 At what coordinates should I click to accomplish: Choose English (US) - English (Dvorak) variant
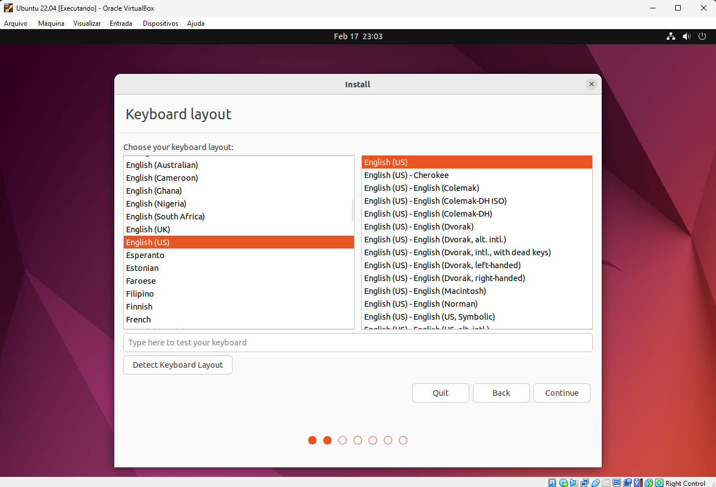pyautogui.click(x=419, y=227)
